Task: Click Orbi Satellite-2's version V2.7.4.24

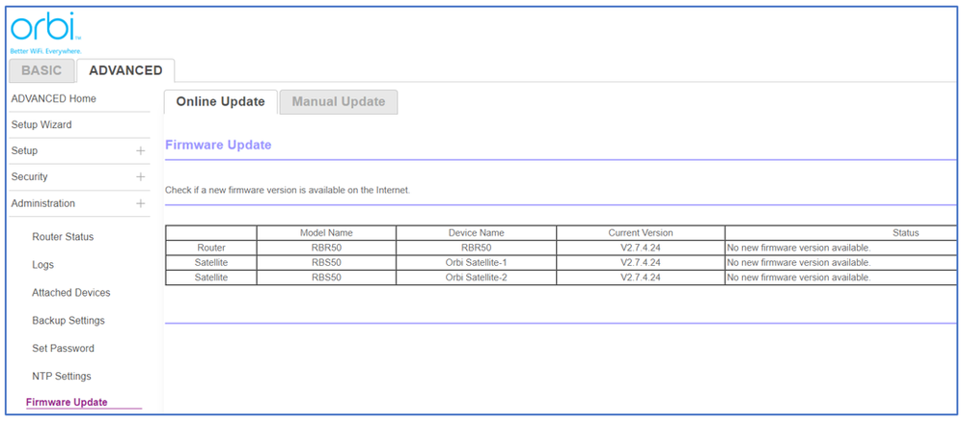Action: [x=641, y=277]
